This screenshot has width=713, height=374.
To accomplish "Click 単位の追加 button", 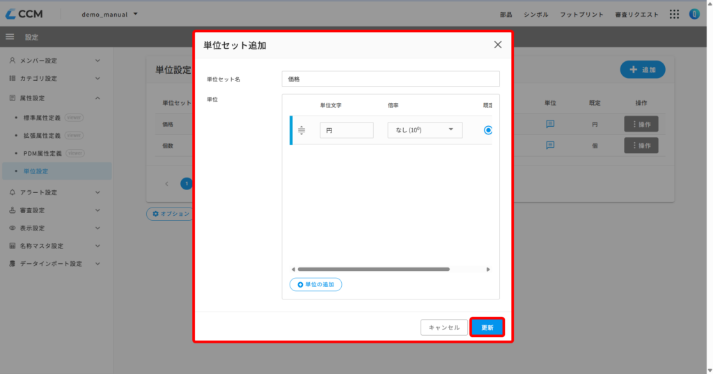I will [x=315, y=284].
